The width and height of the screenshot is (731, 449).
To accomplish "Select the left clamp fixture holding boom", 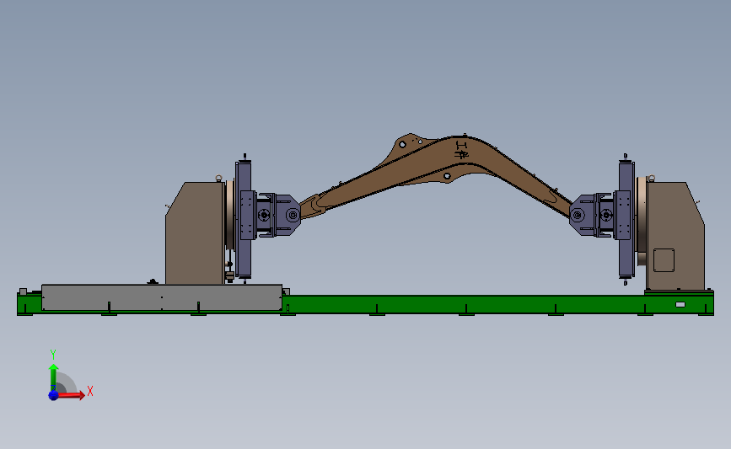I will [x=278, y=215].
